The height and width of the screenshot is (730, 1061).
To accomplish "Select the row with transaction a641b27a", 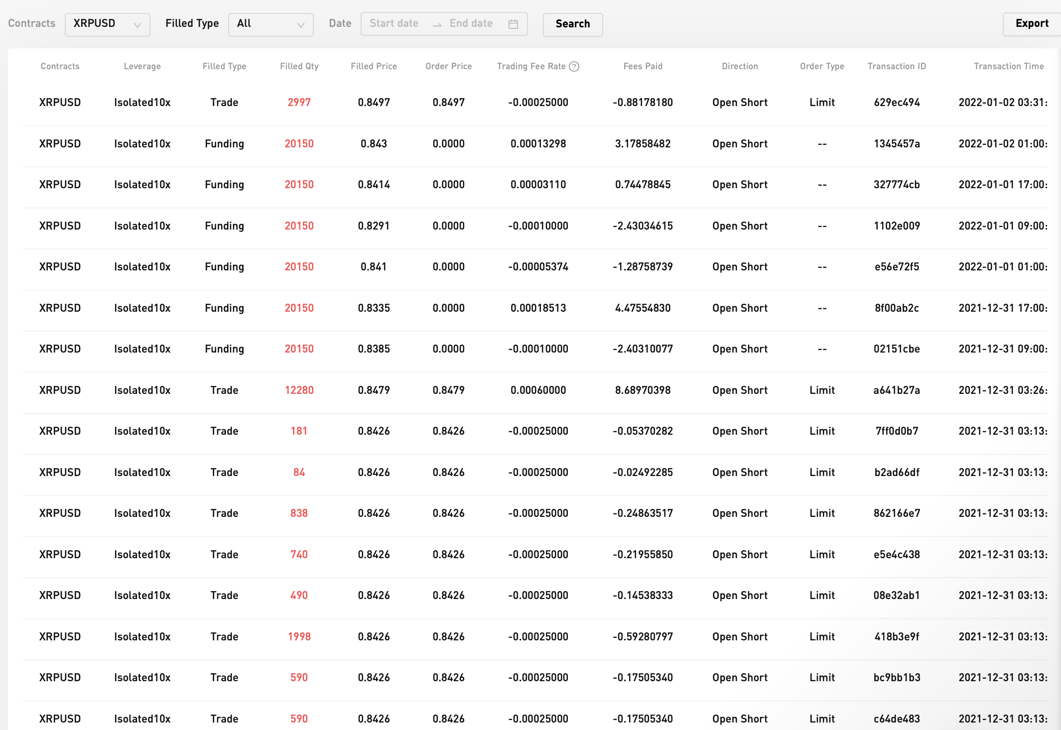I will coord(896,390).
